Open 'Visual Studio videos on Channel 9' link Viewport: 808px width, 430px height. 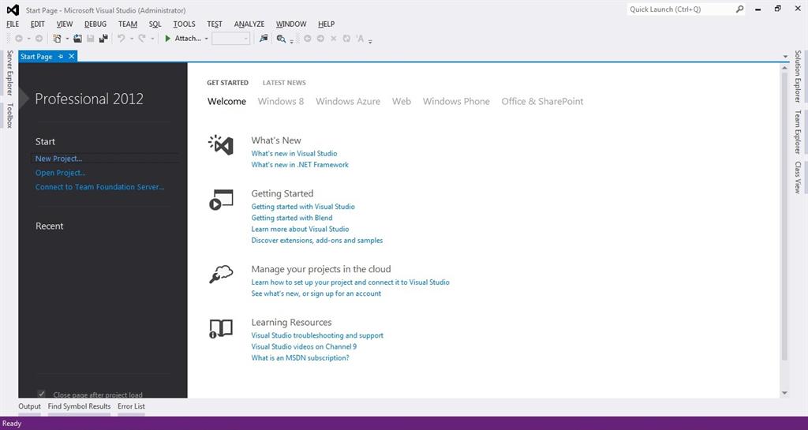point(304,346)
